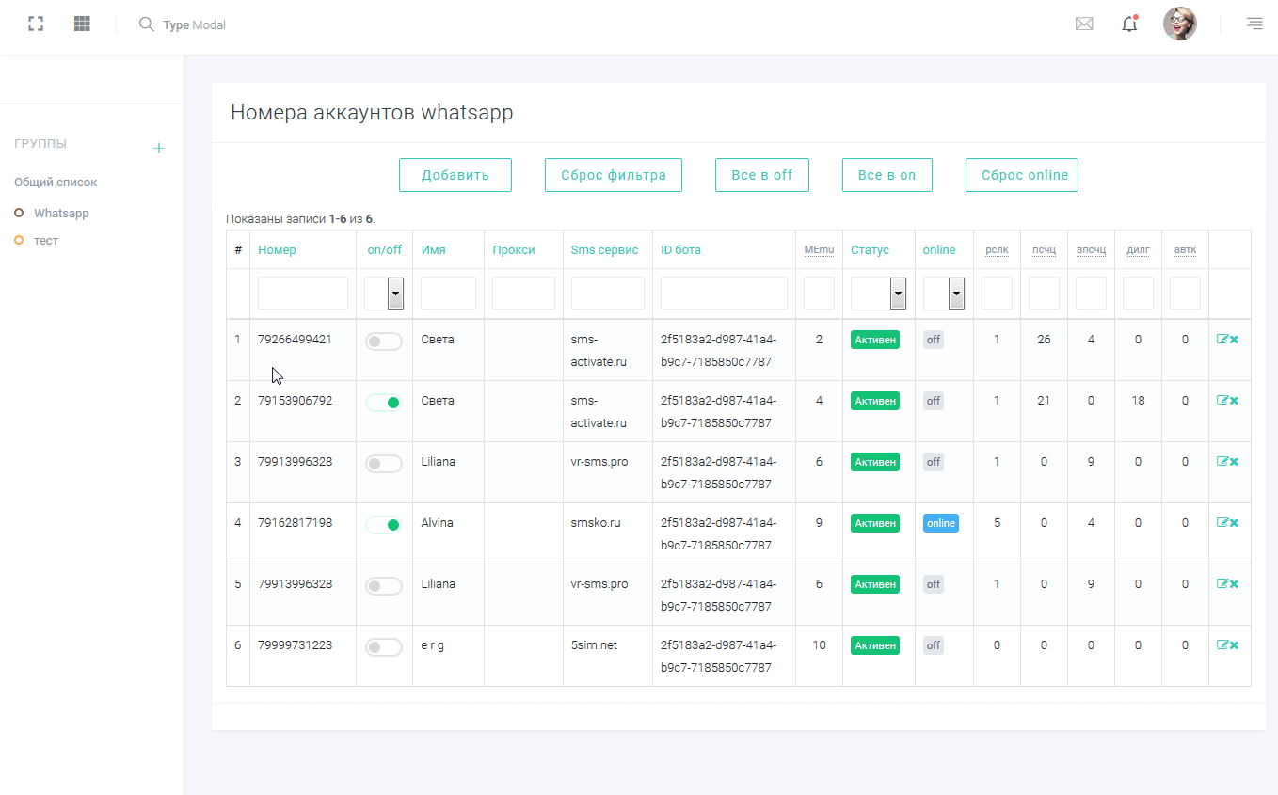Click the user avatar picture
The height and width of the screenshot is (795, 1278).
tap(1179, 24)
